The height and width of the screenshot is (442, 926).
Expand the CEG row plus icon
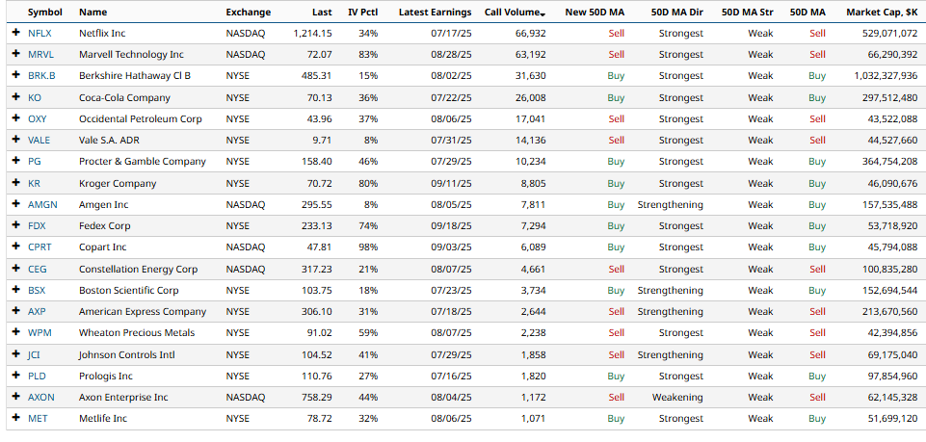point(16,269)
